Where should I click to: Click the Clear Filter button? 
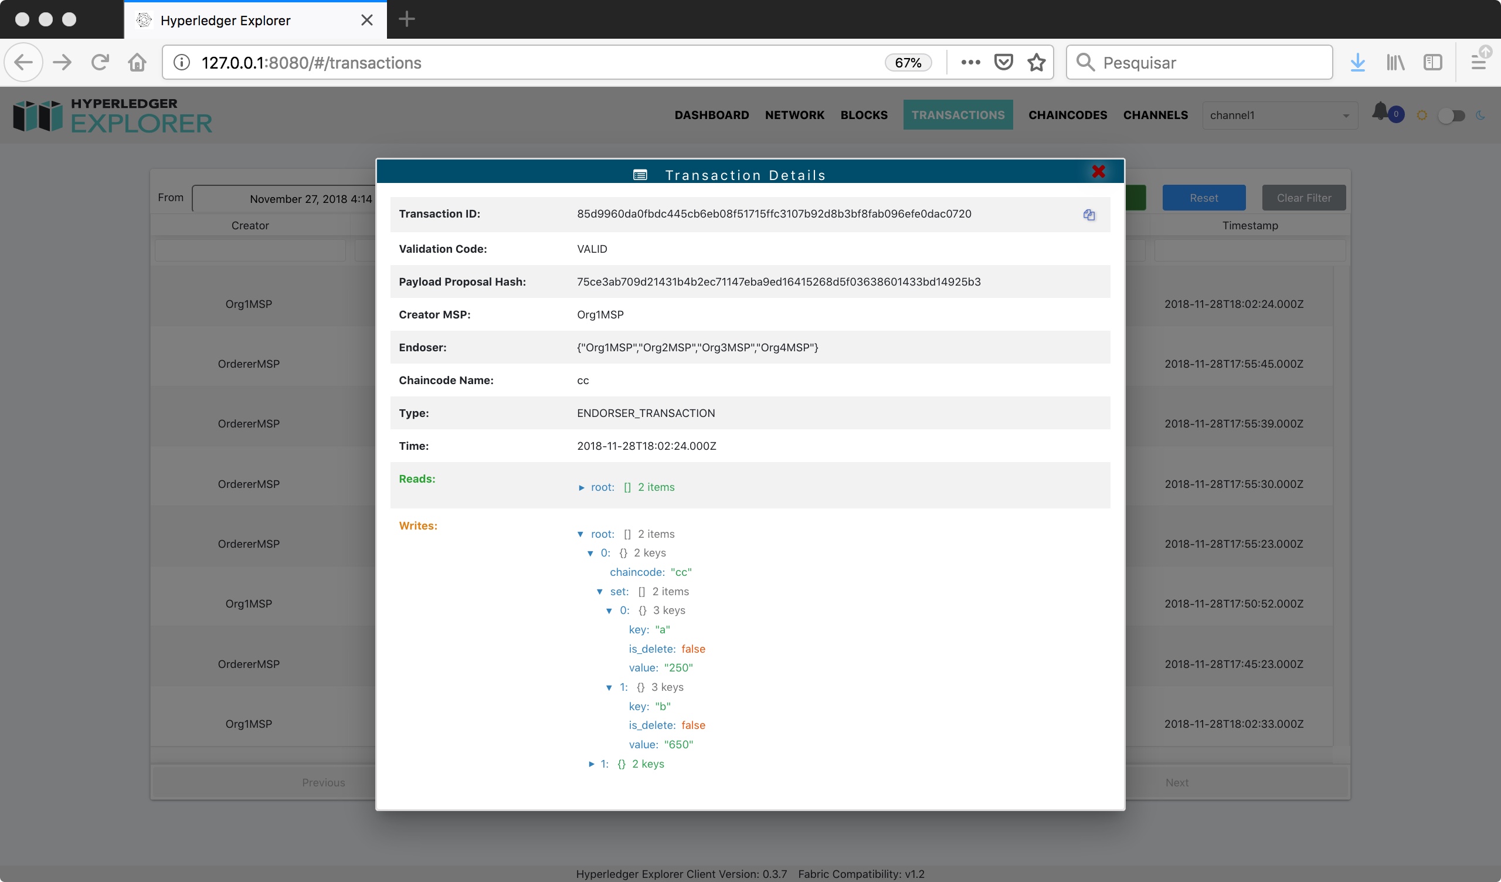(1304, 198)
